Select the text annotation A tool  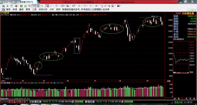tap(96, 6)
